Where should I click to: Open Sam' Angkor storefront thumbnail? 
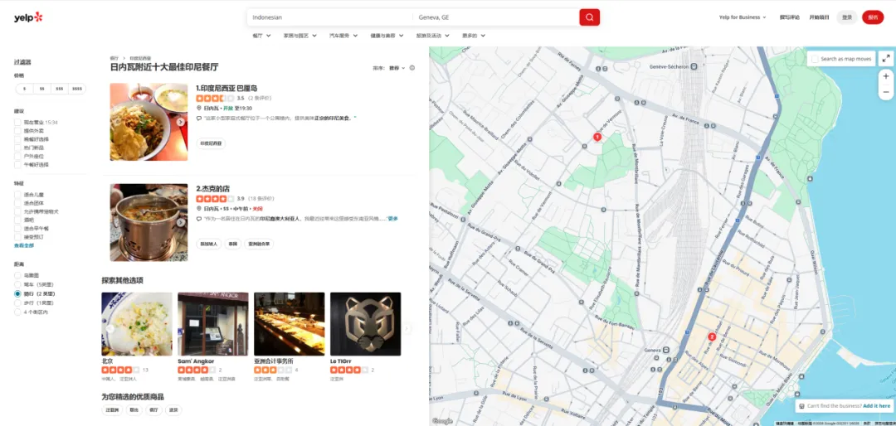tap(212, 324)
